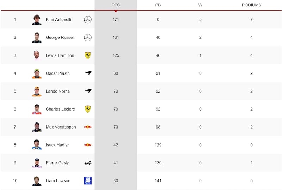The width and height of the screenshot is (282, 190).
Task: Open Isack Hadjar's driver name link
Action: 57,145
